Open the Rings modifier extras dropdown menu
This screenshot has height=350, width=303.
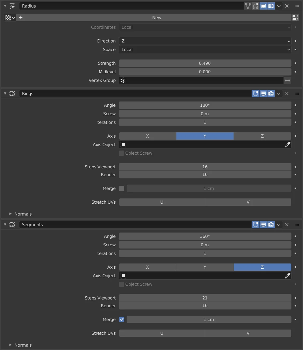pos(279,94)
